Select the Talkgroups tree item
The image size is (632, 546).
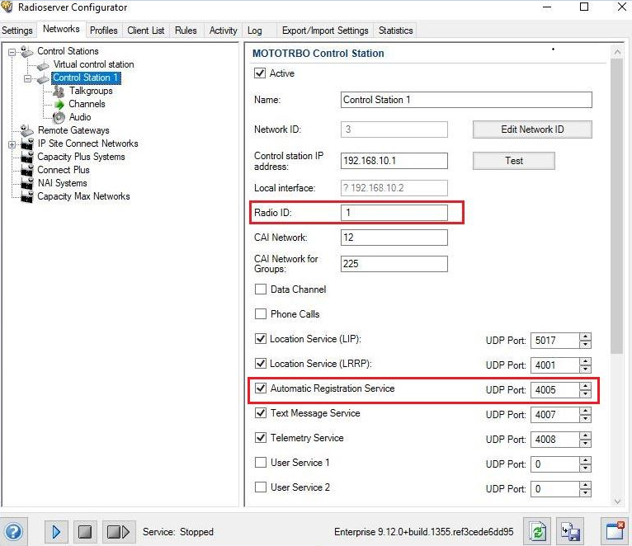tap(91, 91)
